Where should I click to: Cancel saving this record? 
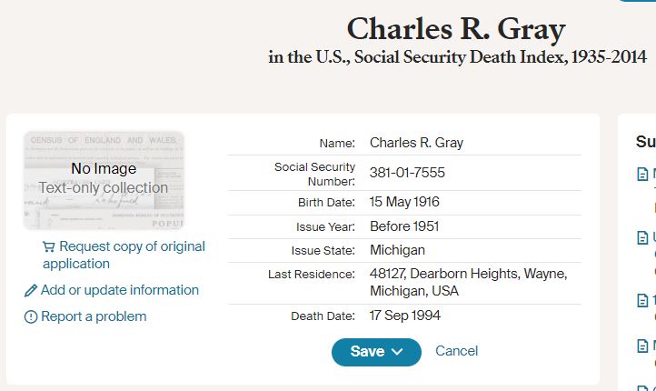(x=456, y=351)
